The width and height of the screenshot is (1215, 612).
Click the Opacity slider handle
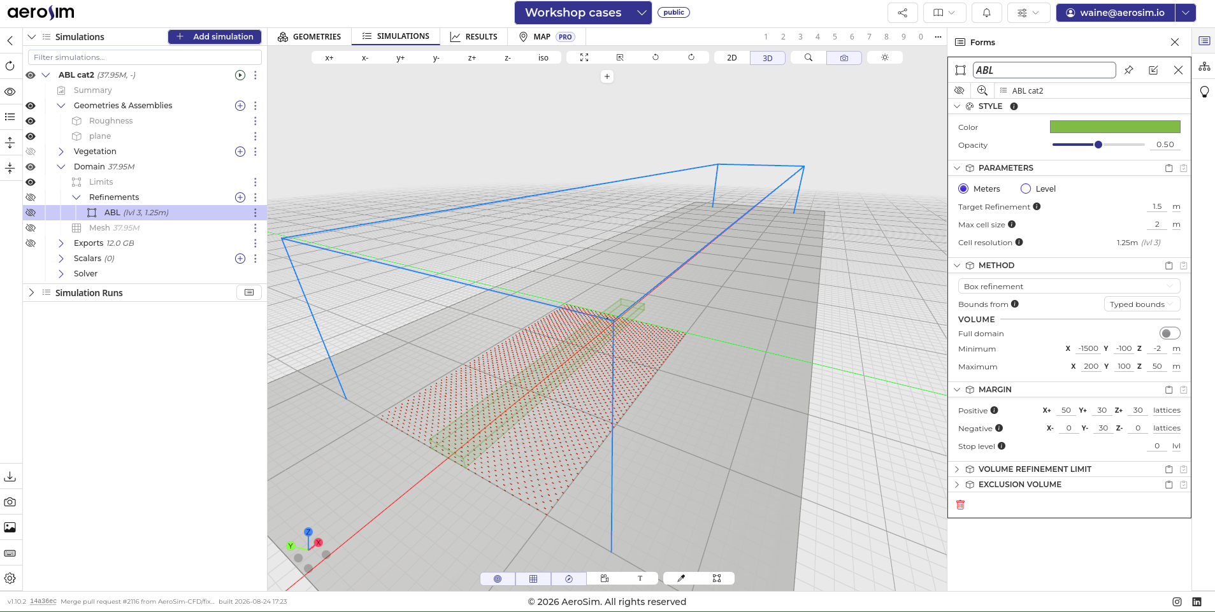pos(1098,145)
